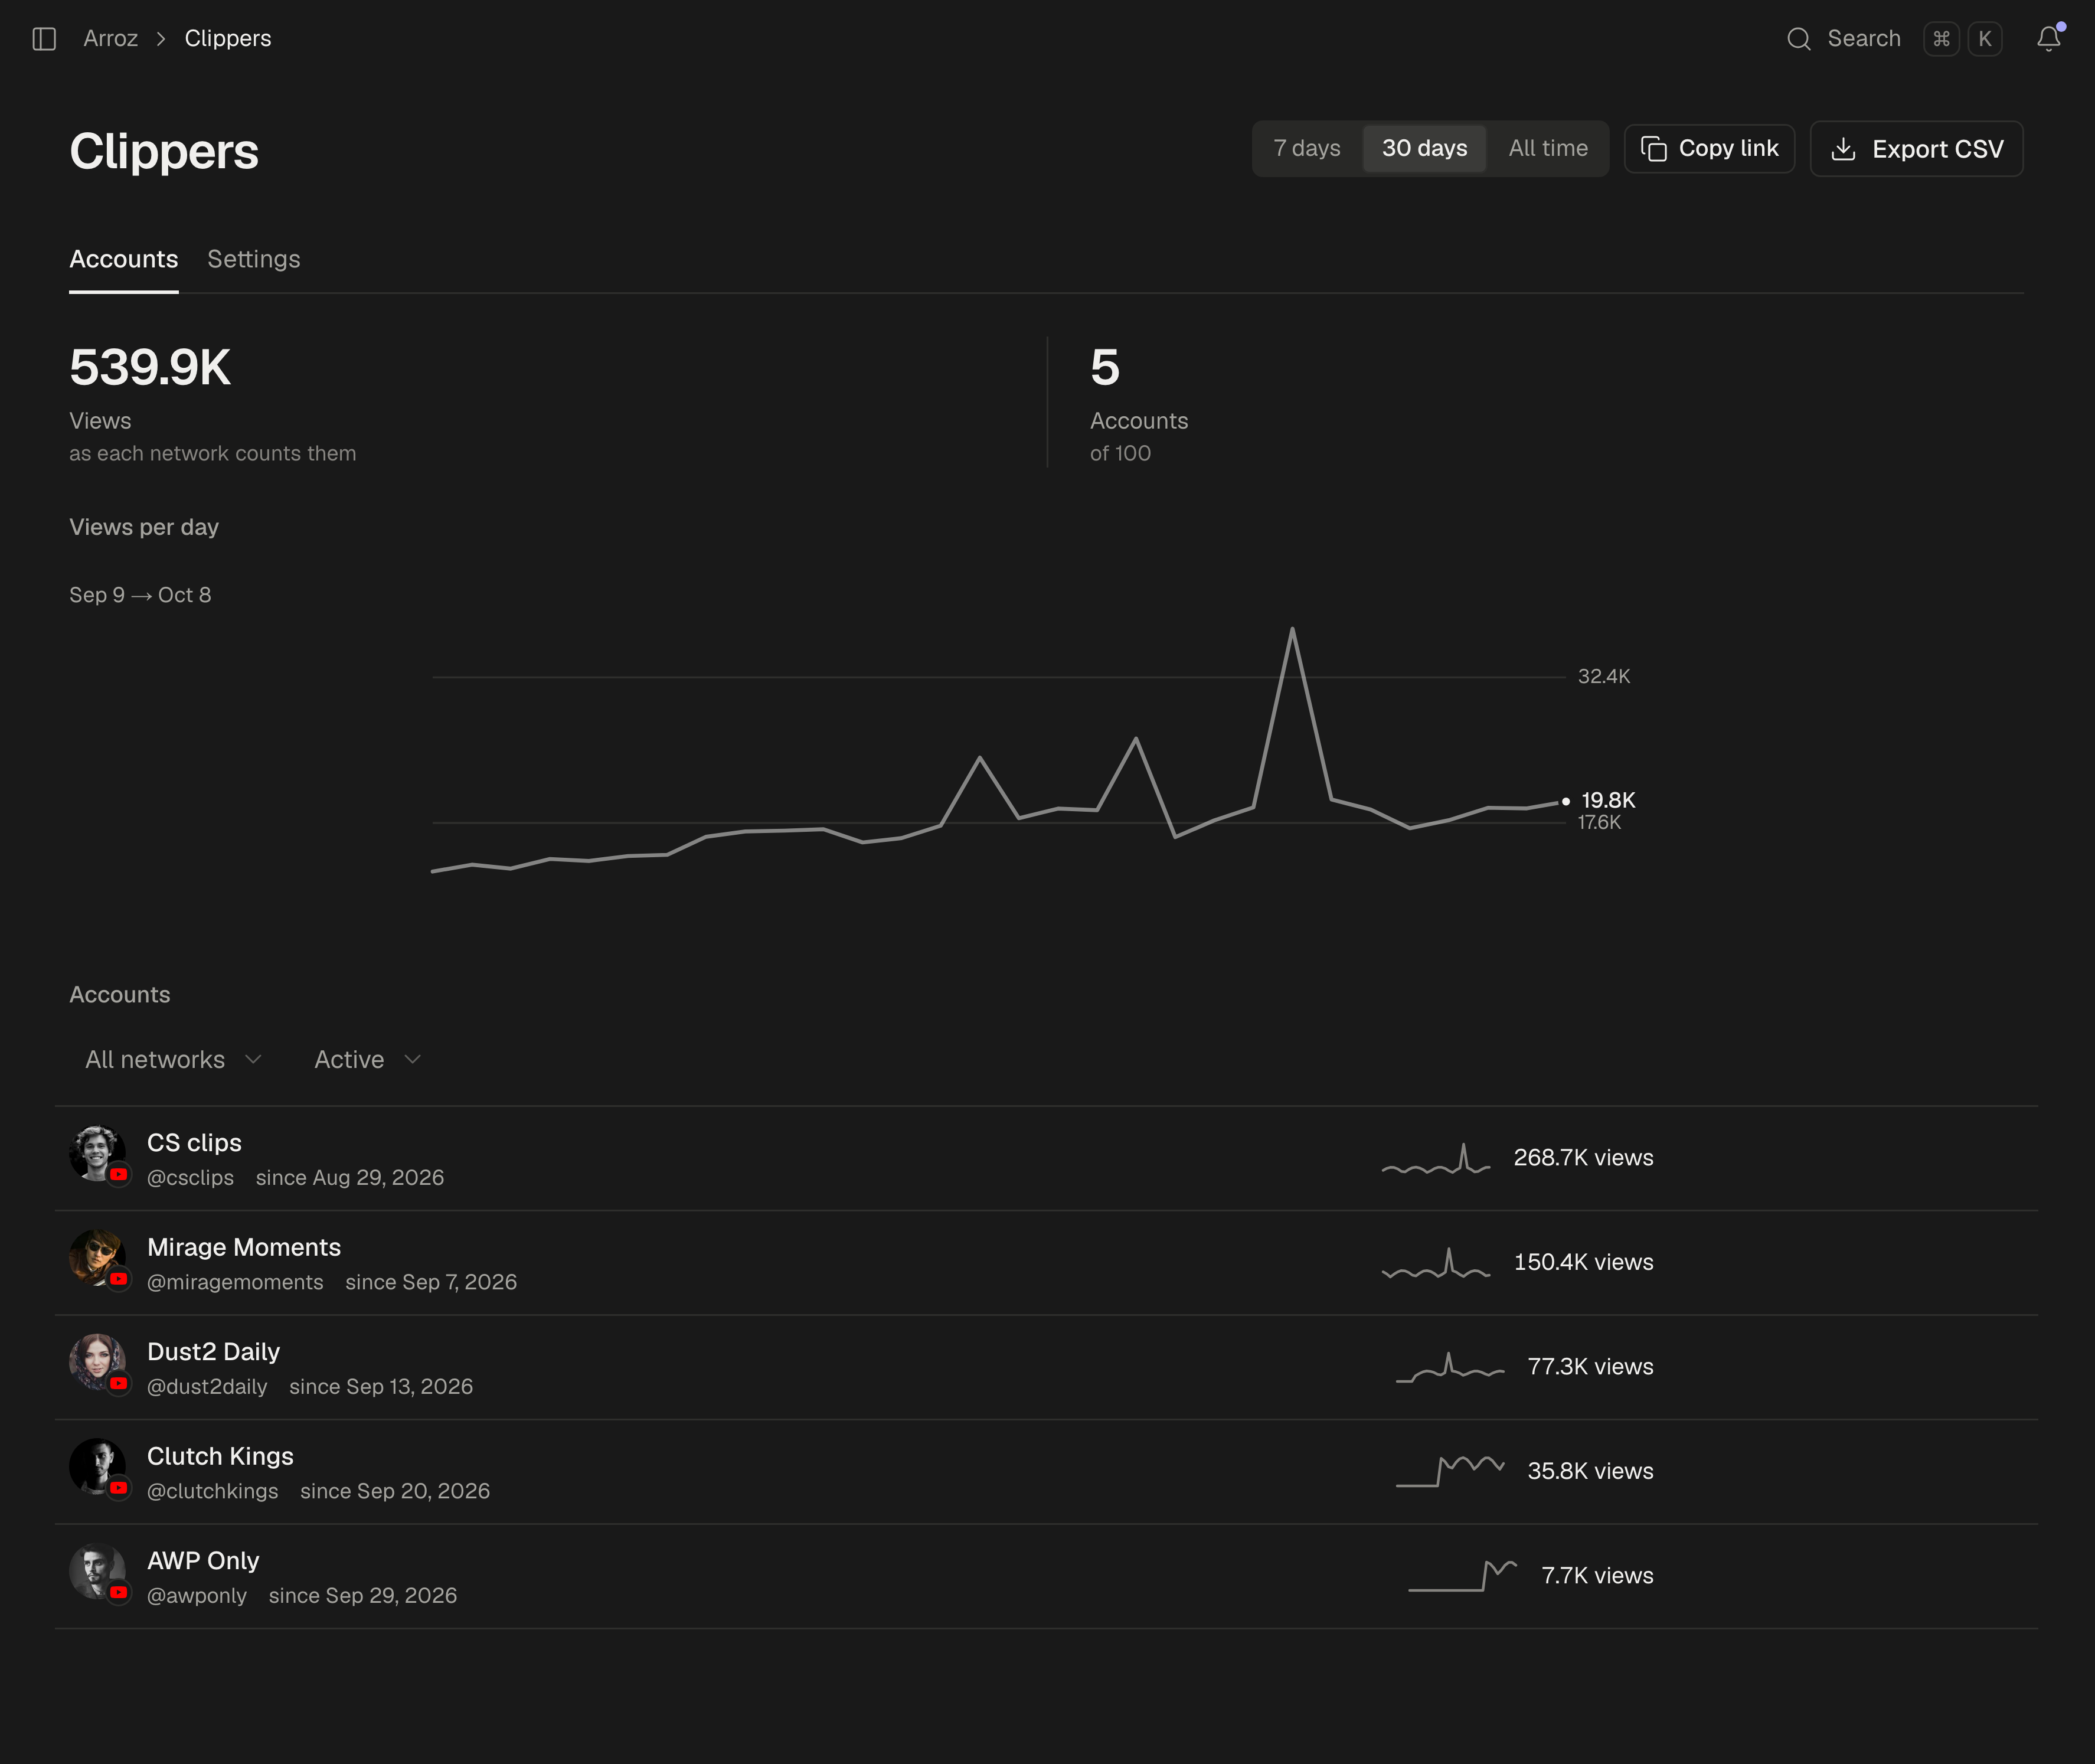Expand the Active status filter
This screenshot has height=1764, width=2095.
(x=367, y=1060)
